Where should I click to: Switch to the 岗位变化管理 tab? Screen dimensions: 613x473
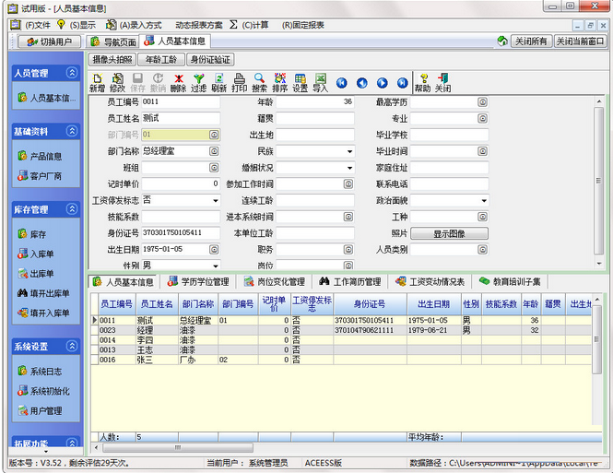click(275, 281)
